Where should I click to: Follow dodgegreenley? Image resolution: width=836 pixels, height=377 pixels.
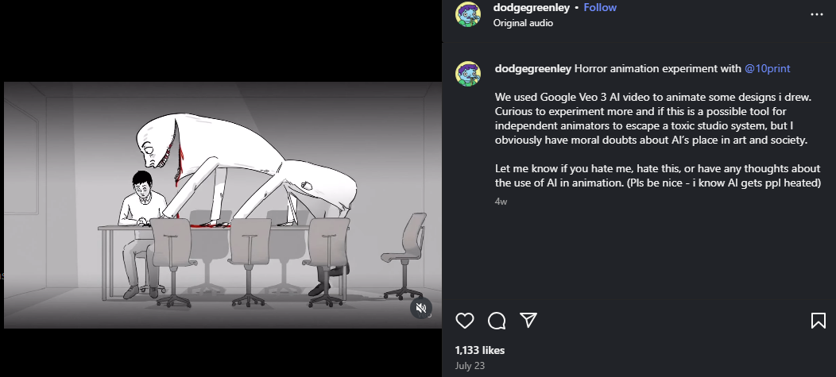tap(600, 7)
